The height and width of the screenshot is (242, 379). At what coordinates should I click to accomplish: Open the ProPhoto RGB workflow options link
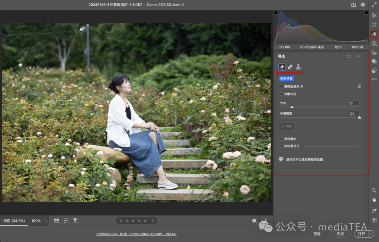[136, 234]
